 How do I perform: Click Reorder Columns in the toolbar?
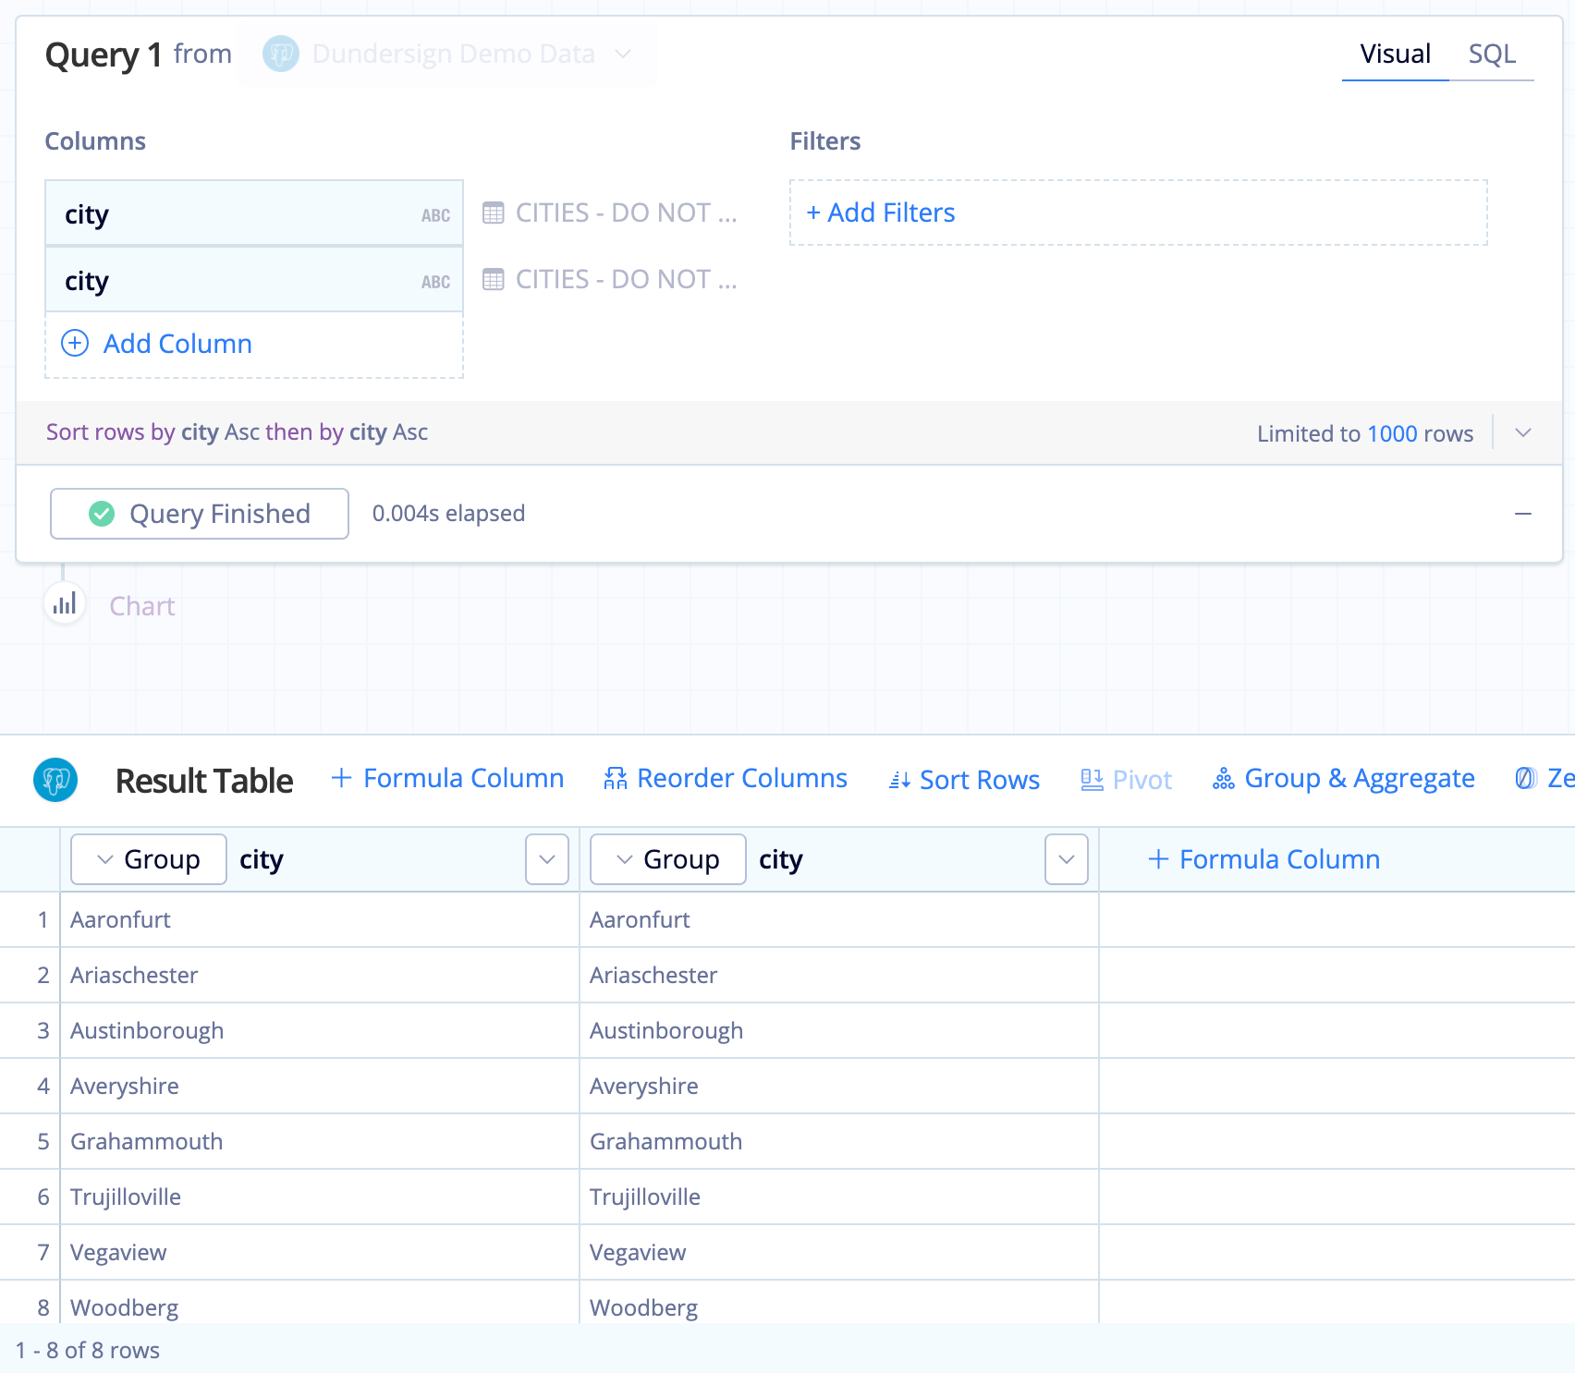726,778
